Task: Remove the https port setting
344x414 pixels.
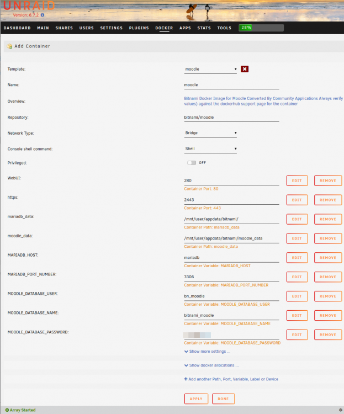Action: [x=328, y=200]
